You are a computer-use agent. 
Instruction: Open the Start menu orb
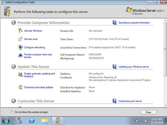6,121
